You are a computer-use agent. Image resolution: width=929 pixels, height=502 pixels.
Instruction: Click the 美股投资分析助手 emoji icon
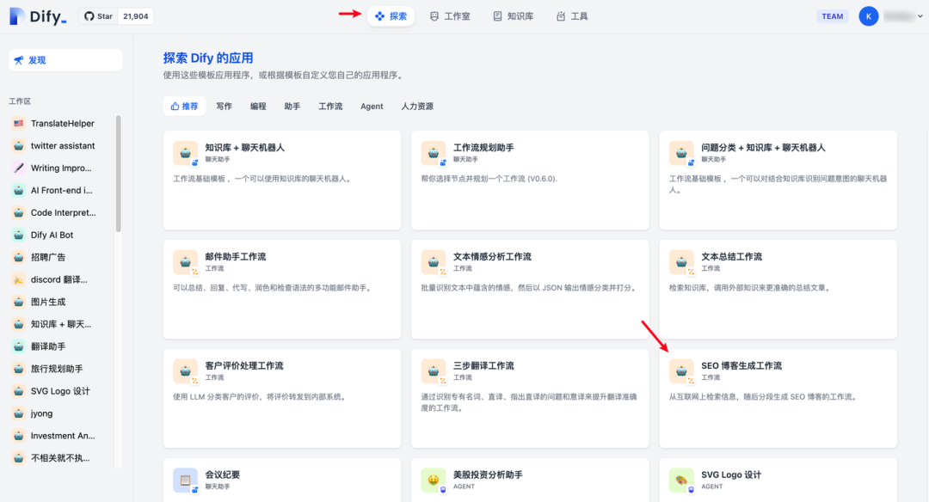point(433,479)
